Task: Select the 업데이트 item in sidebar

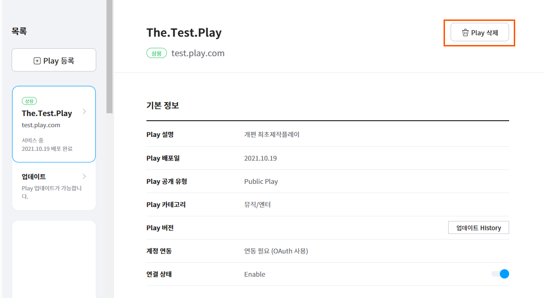Action: tap(34, 177)
